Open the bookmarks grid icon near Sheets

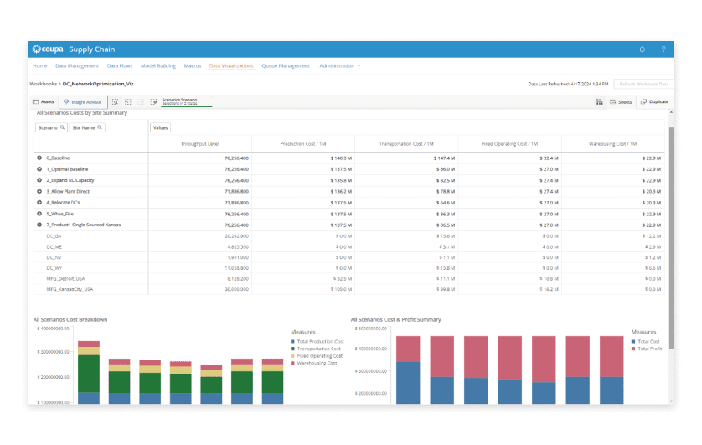click(x=600, y=102)
